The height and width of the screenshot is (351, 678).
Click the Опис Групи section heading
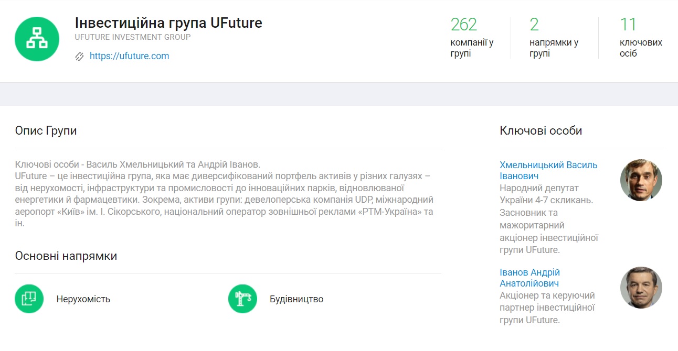tap(46, 130)
